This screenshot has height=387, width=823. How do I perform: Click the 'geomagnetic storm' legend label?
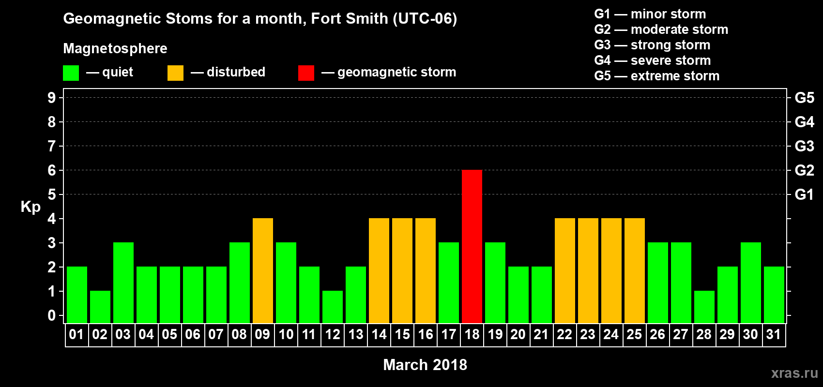click(x=397, y=72)
